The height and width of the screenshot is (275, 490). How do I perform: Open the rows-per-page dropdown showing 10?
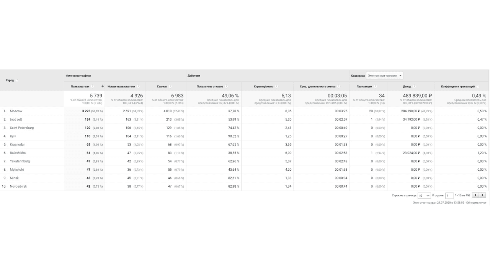424,196
